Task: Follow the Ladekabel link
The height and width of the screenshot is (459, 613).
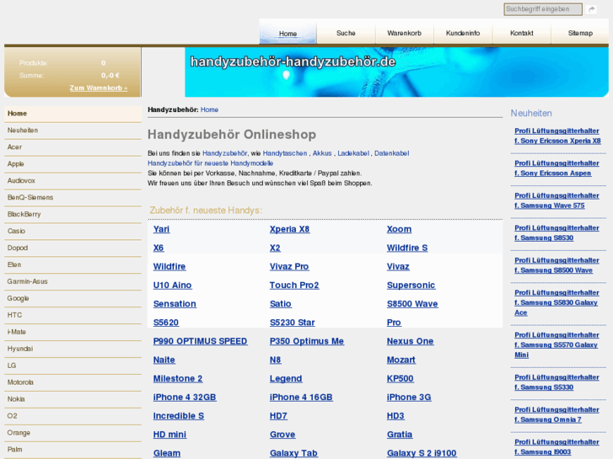Action: tap(353, 153)
